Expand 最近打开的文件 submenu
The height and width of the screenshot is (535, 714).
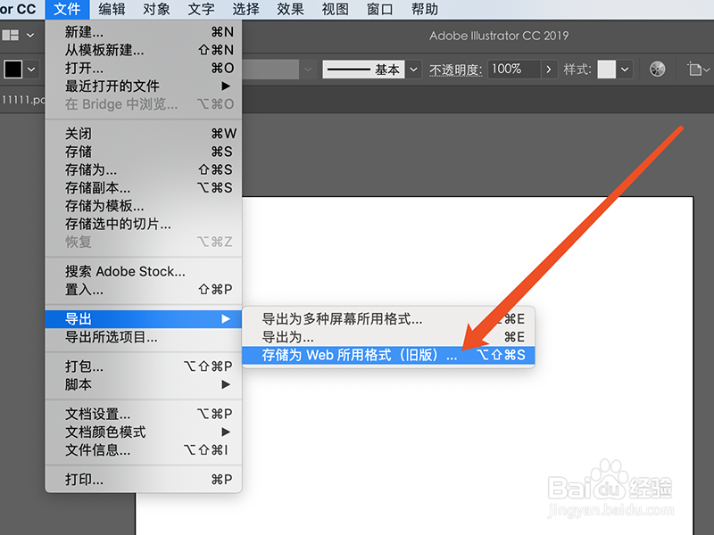(144, 86)
